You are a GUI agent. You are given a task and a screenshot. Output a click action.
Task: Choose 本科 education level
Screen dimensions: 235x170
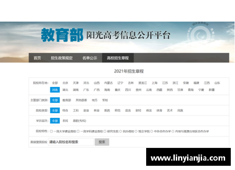pos(65,121)
